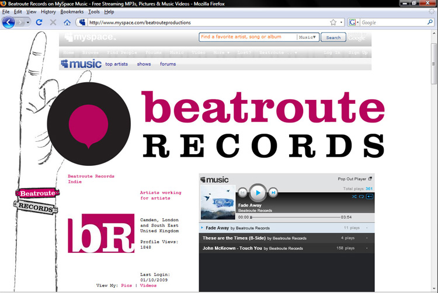The image size is (438, 293).
Task: Go to the browser Home page icon
Action: pos(67,22)
